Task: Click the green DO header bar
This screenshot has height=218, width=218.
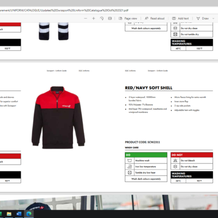Action: click(146, 155)
